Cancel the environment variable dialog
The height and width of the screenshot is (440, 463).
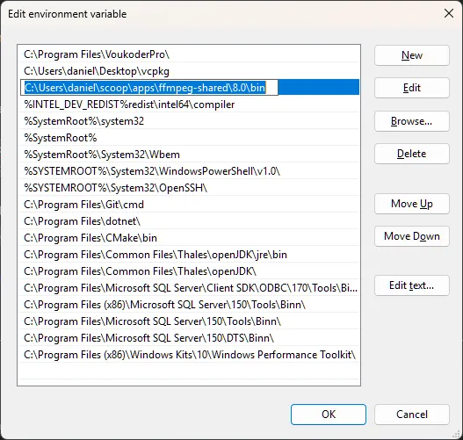pos(412,415)
